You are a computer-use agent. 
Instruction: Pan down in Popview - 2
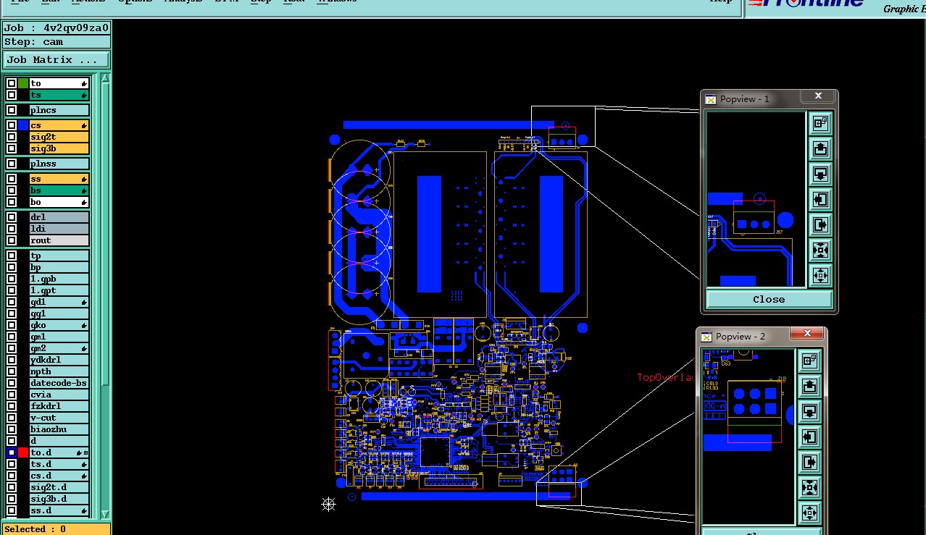click(x=809, y=411)
